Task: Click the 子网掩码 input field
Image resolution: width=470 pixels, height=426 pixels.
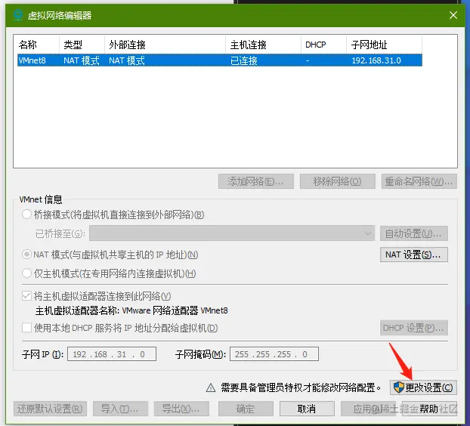Action: [274, 354]
